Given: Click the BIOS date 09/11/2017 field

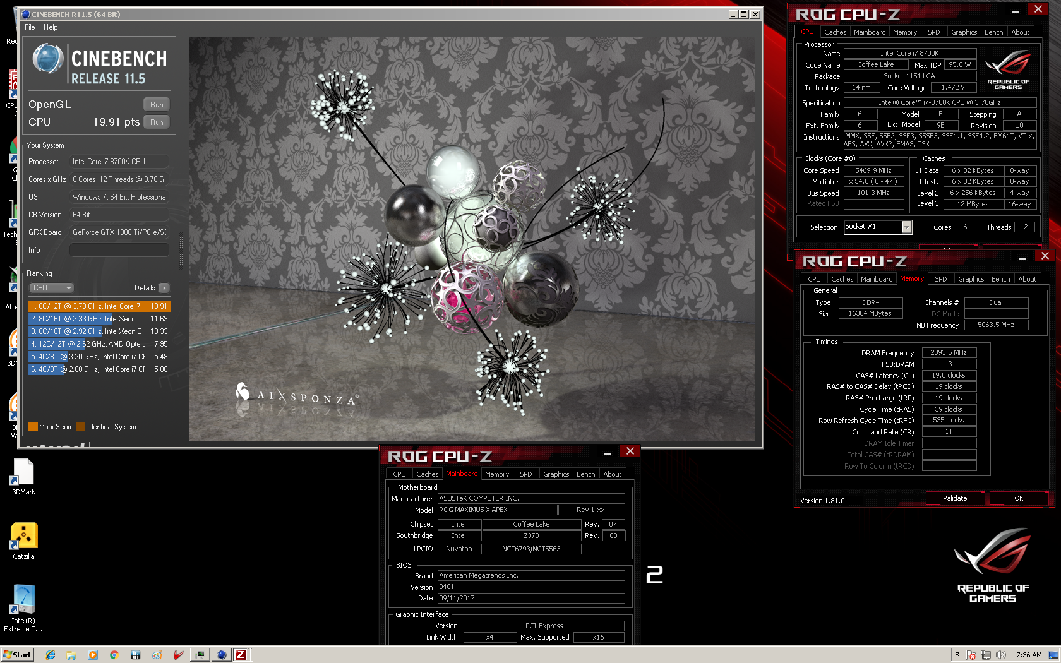Looking at the screenshot, I should click(531, 598).
